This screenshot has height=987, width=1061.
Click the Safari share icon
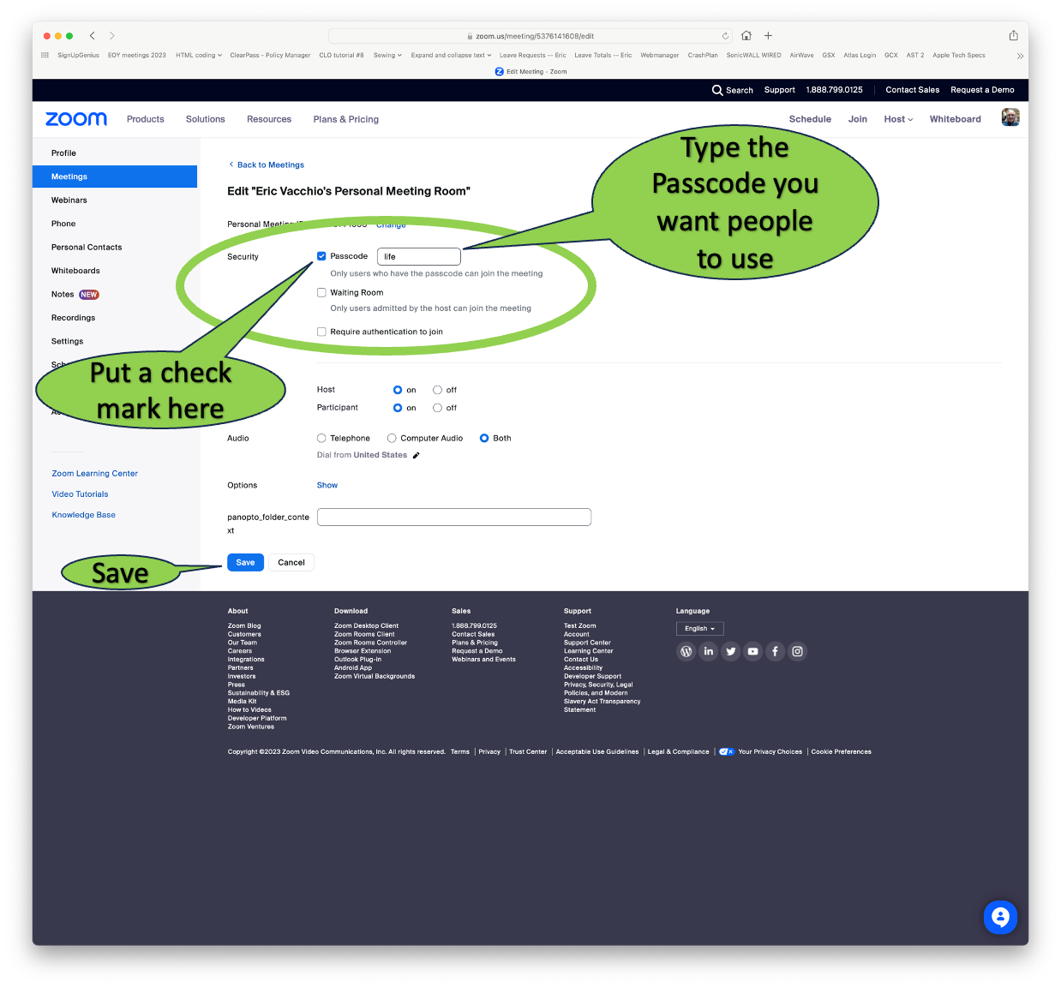click(x=1013, y=36)
